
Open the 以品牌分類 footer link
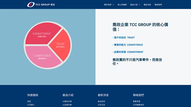(x=67, y=105)
